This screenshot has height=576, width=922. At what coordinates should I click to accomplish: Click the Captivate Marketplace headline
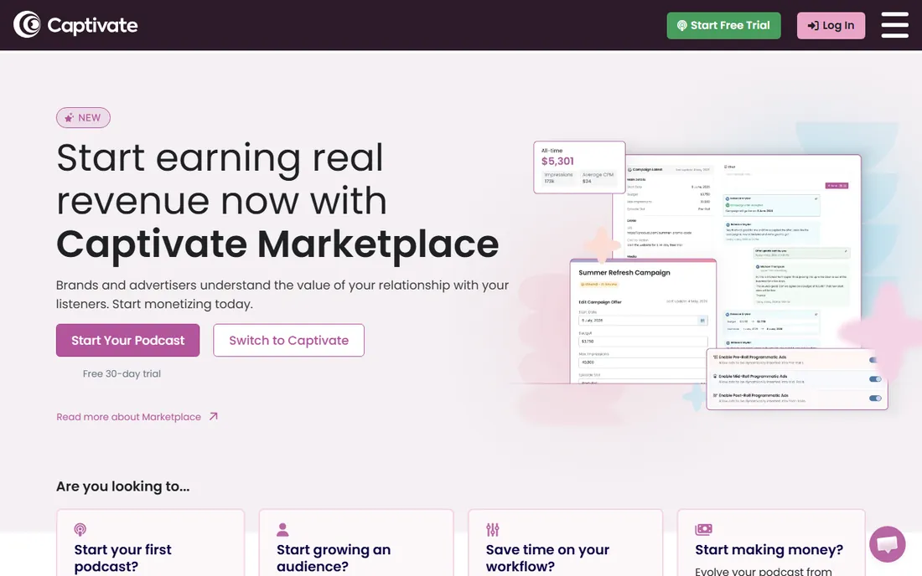[277, 244]
